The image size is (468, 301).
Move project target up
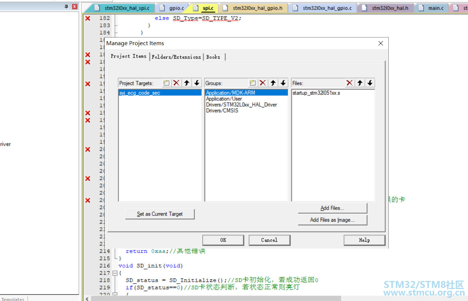187,83
